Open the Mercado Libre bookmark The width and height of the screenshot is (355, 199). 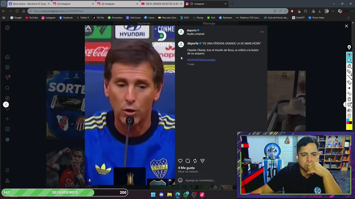tap(167, 18)
